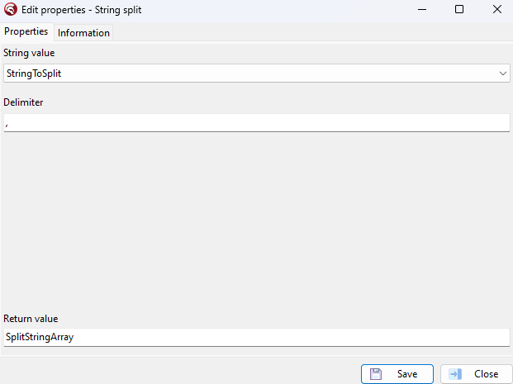
Task: Save the String split properties
Action: 397,374
